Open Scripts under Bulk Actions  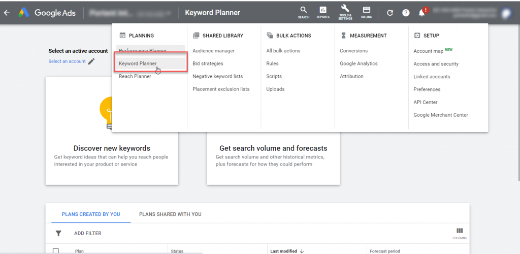pos(274,76)
